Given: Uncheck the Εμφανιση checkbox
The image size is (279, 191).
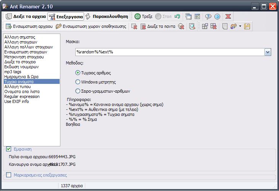Looking at the screenshot, I should [x=8, y=149].
